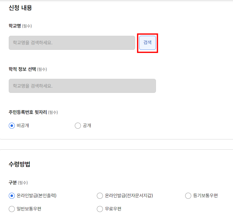Click the 학적 정보 선택 field

[x=82, y=86]
